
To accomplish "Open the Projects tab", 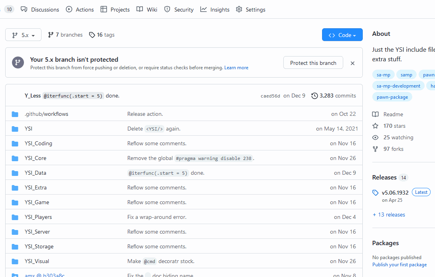I will [x=115, y=10].
